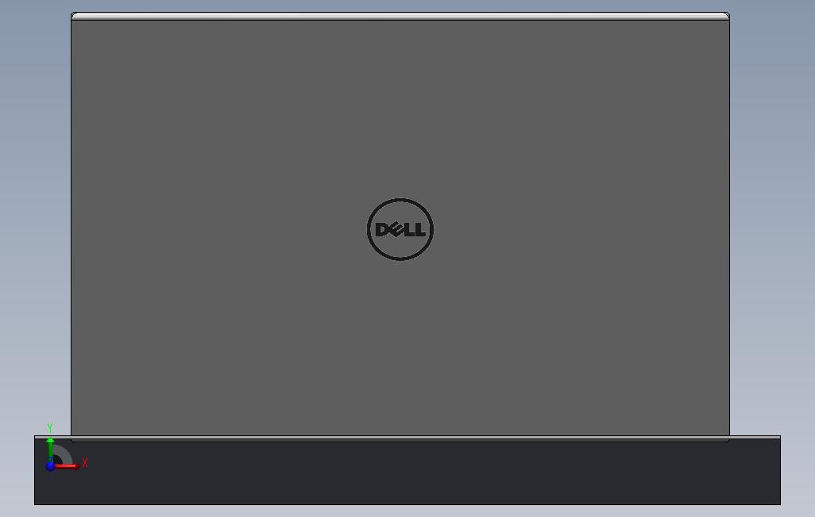The width and height of the screenshot is (815, 517).
Task: Click the blue Z axis ball at the triad origin
Action: point(50,466)
